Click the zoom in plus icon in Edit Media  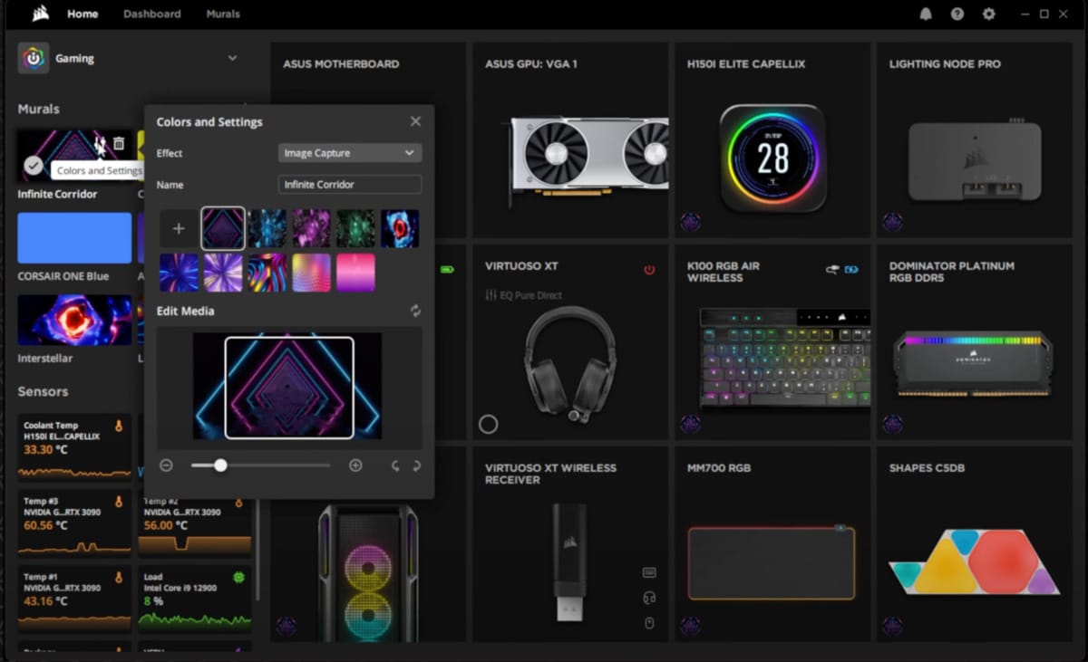coord(355,465)
